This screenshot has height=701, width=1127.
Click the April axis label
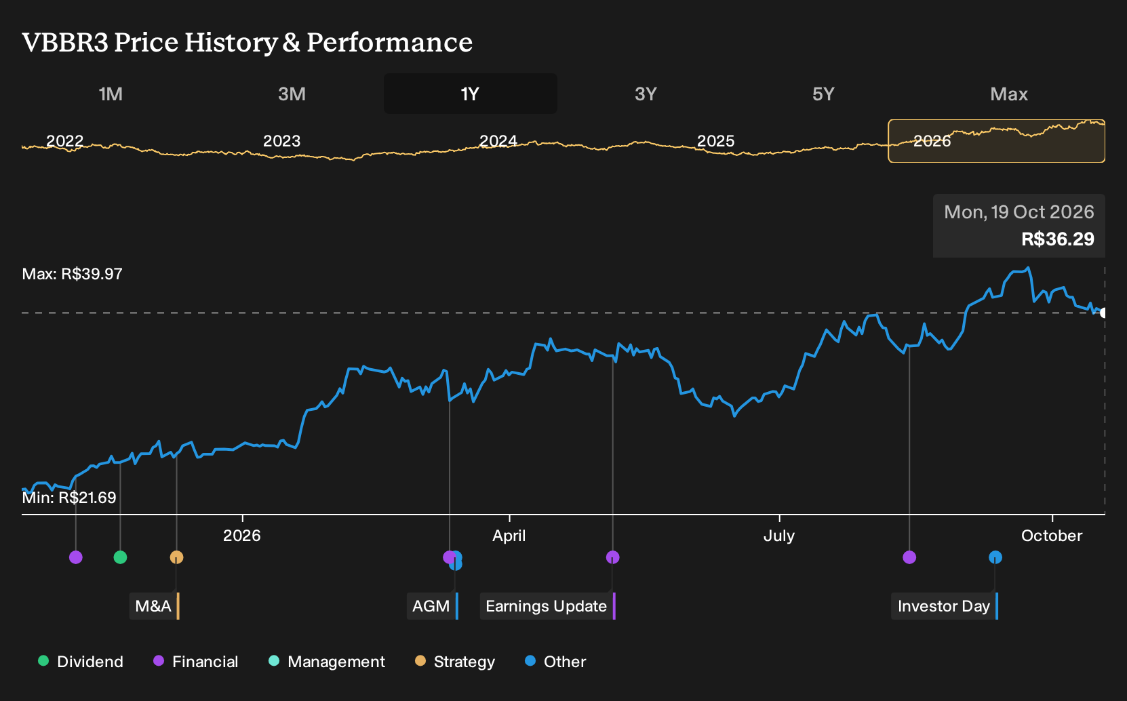pyautogui.click(x=509, y=536)
